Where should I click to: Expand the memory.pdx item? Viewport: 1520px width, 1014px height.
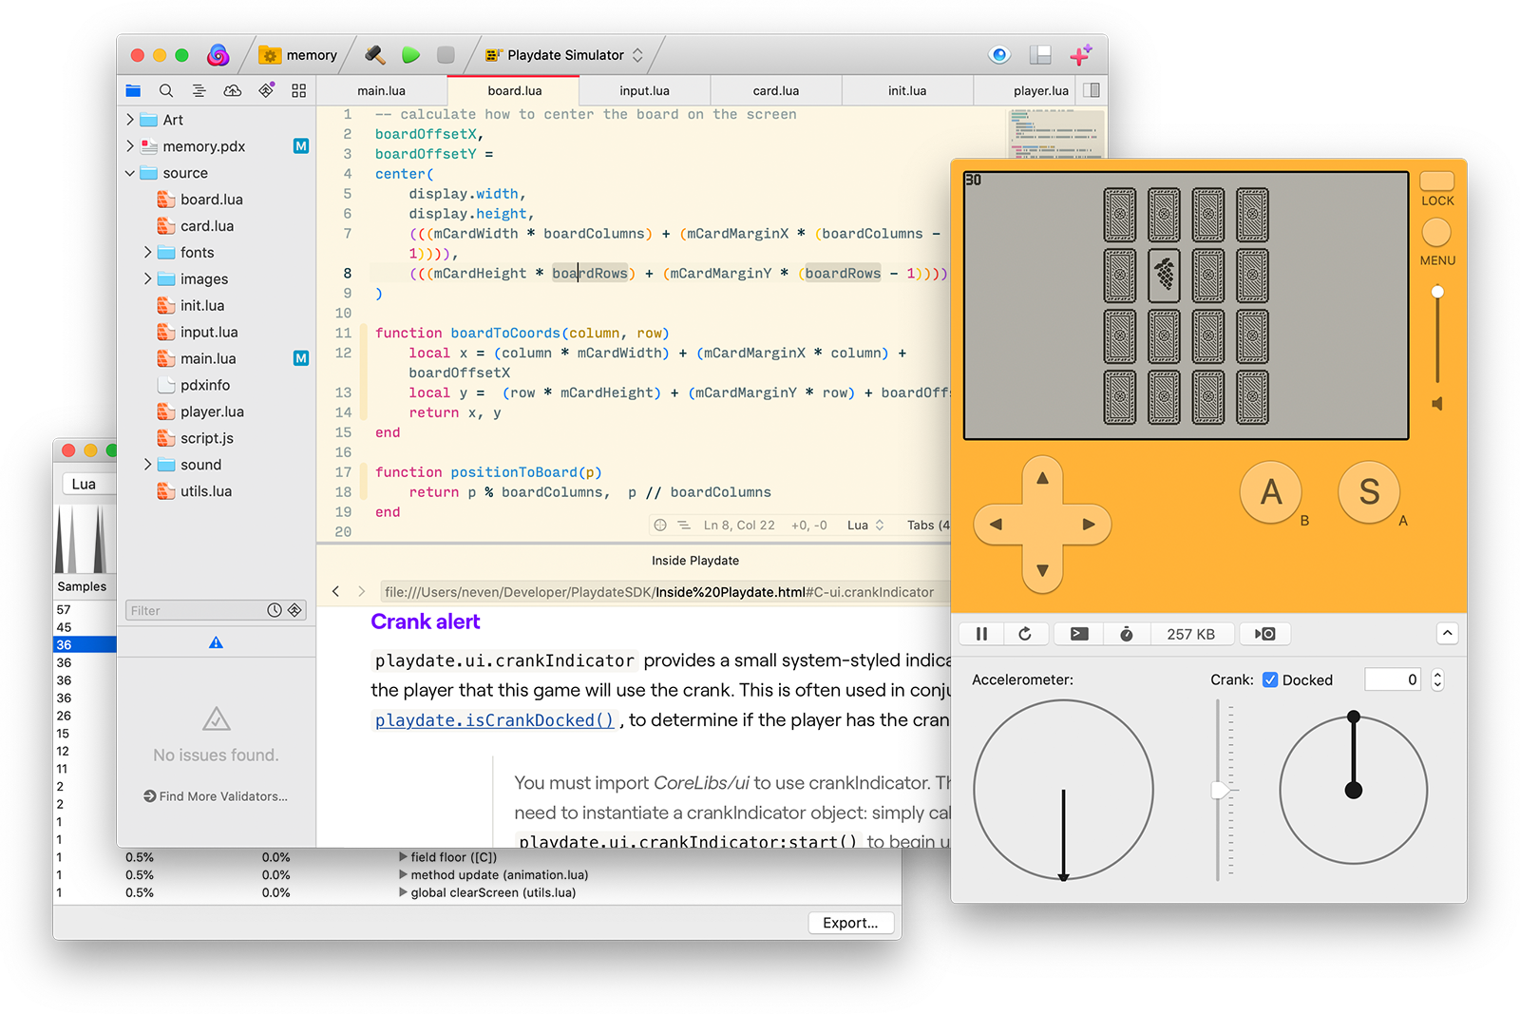pyautogui.click(x=130, y=146)
